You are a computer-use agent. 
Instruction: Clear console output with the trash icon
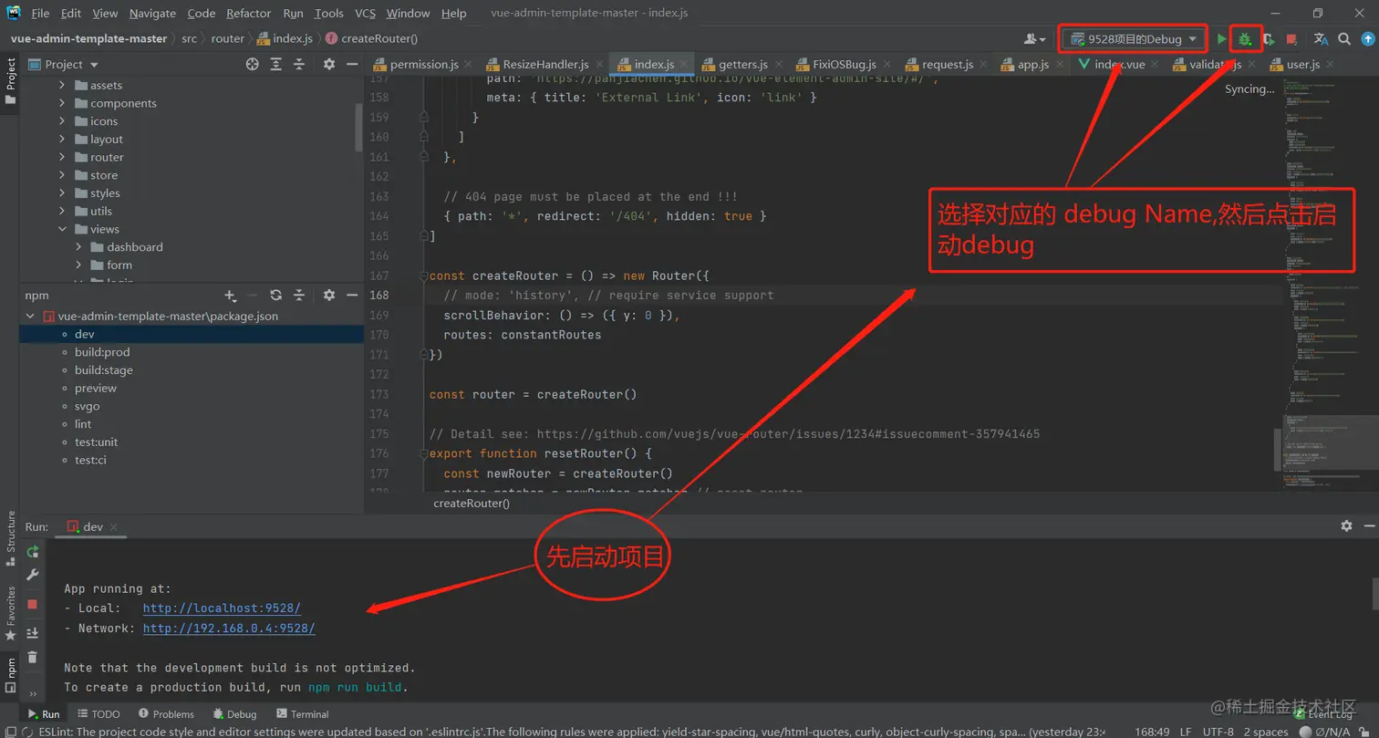click(31, 657)
